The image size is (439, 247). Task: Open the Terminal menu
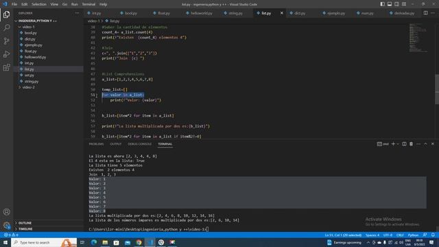tap(88, 4)
